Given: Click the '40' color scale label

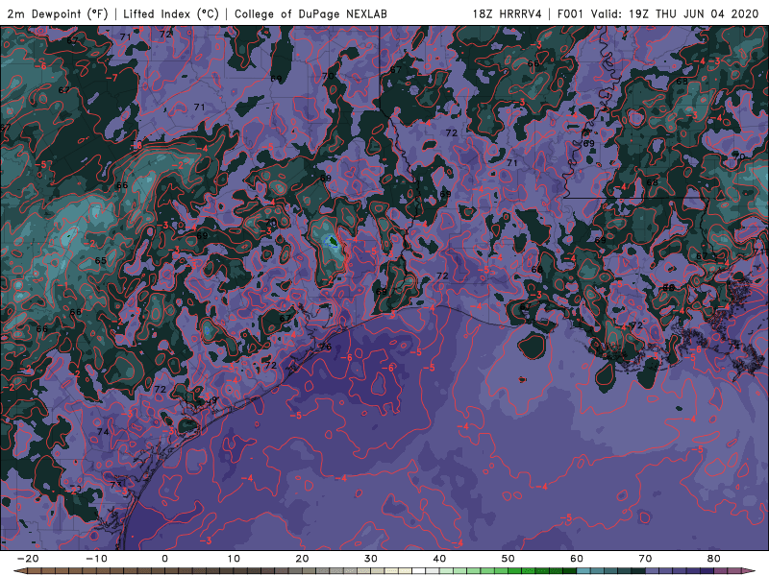Looking at the screenshot, I should (x=439, y=559).
